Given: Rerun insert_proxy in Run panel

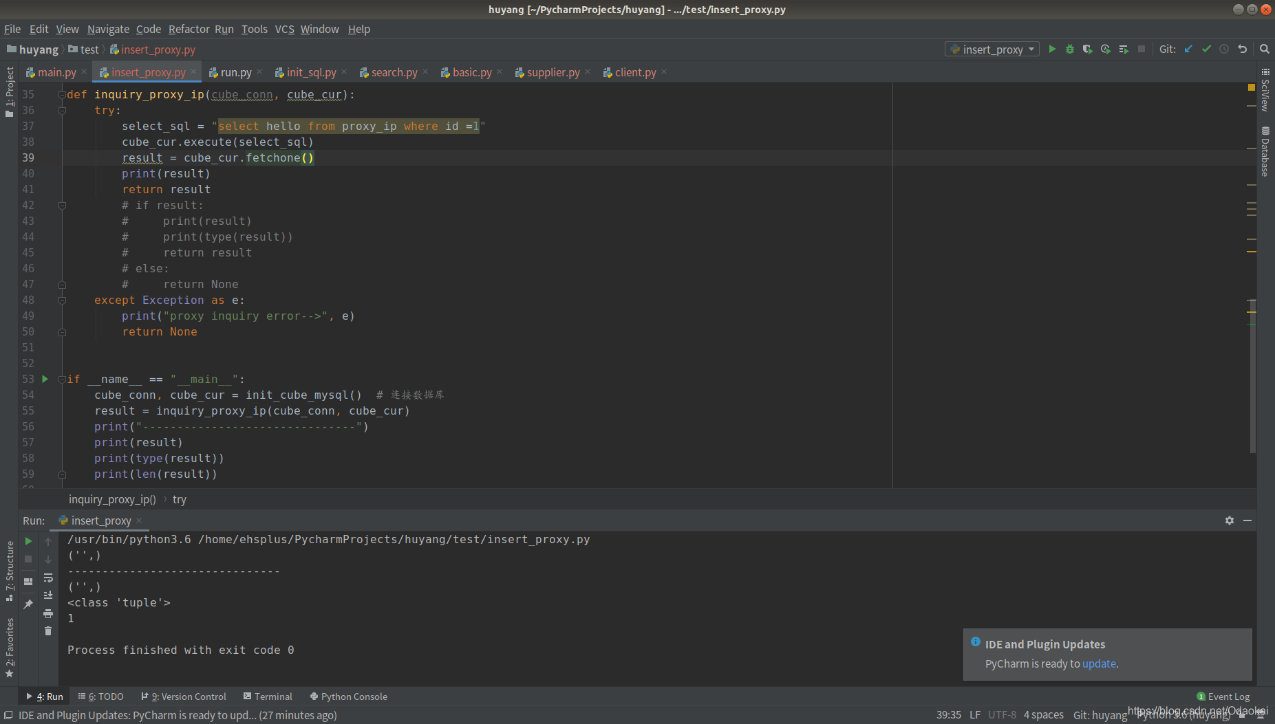Looking at the screenshot, I should click(x=28, y=541).
